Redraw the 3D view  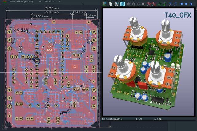coord(138,4)
